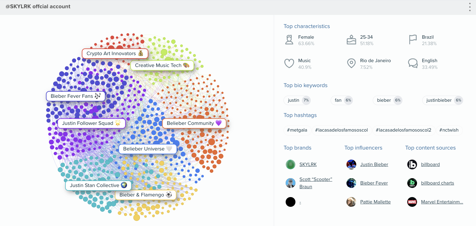Screen dimensions: 476x226
Task: Click the birthday cake age icon
Action: [x=351, y=40]
